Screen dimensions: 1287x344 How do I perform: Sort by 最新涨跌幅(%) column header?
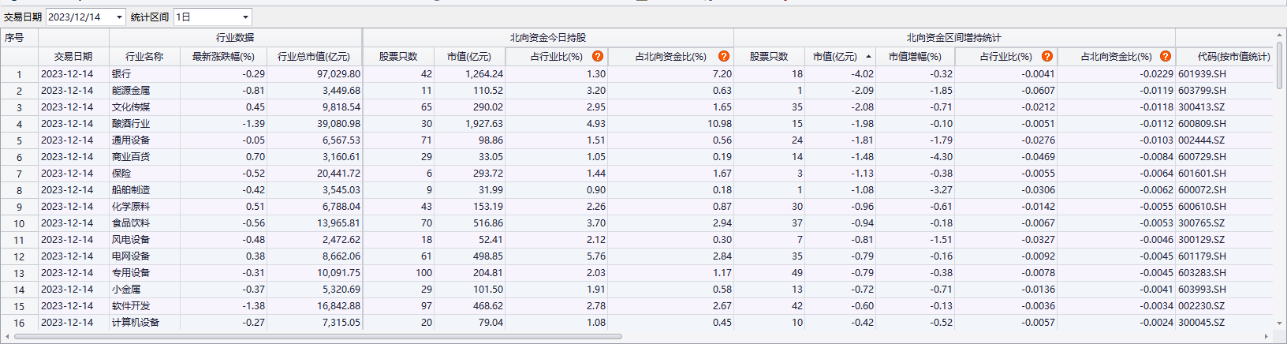click(223, 57)
